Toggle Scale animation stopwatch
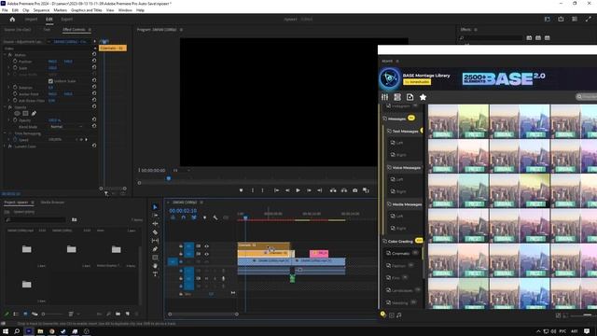 (15, 68)
